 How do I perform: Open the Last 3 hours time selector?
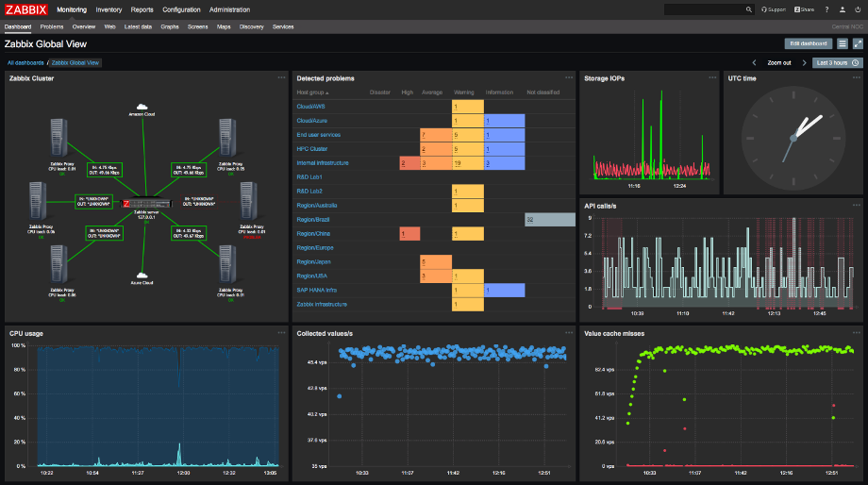[837, 62]
